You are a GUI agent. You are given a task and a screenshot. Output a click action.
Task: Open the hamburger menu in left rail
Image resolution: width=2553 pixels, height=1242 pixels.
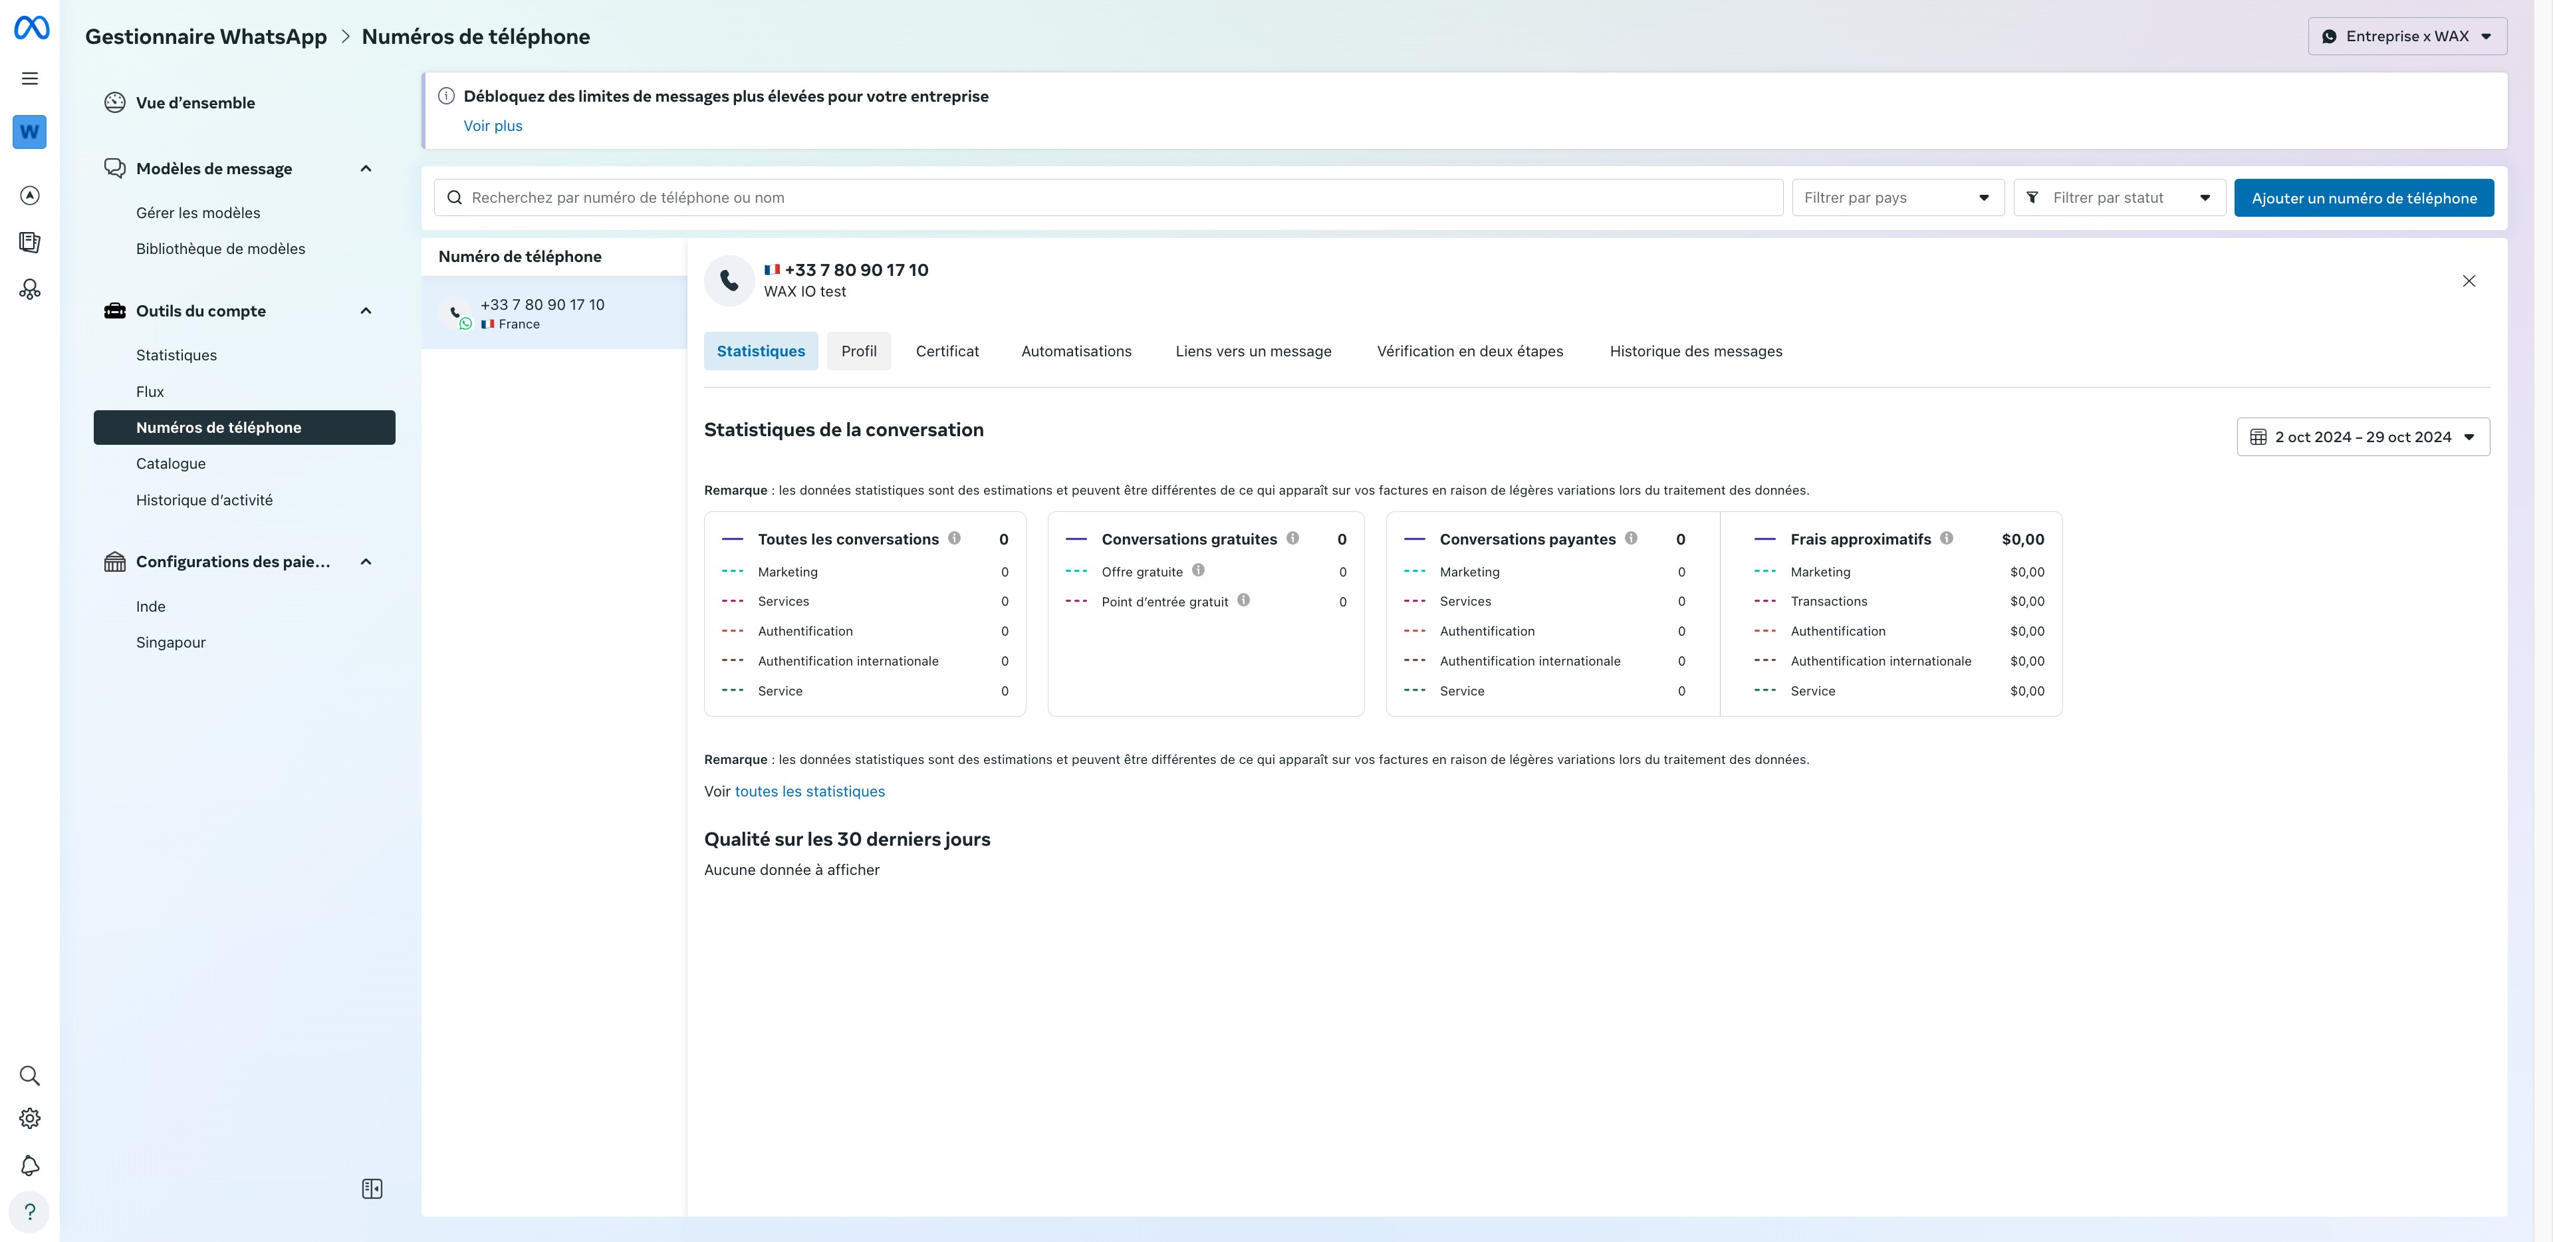coord(30,78)
